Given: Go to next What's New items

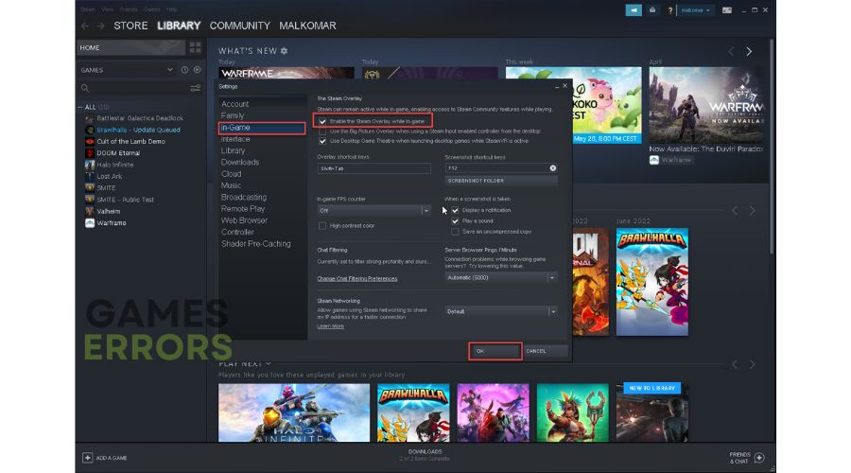Looking at the screenshot, I should click(x=749, y=52).
